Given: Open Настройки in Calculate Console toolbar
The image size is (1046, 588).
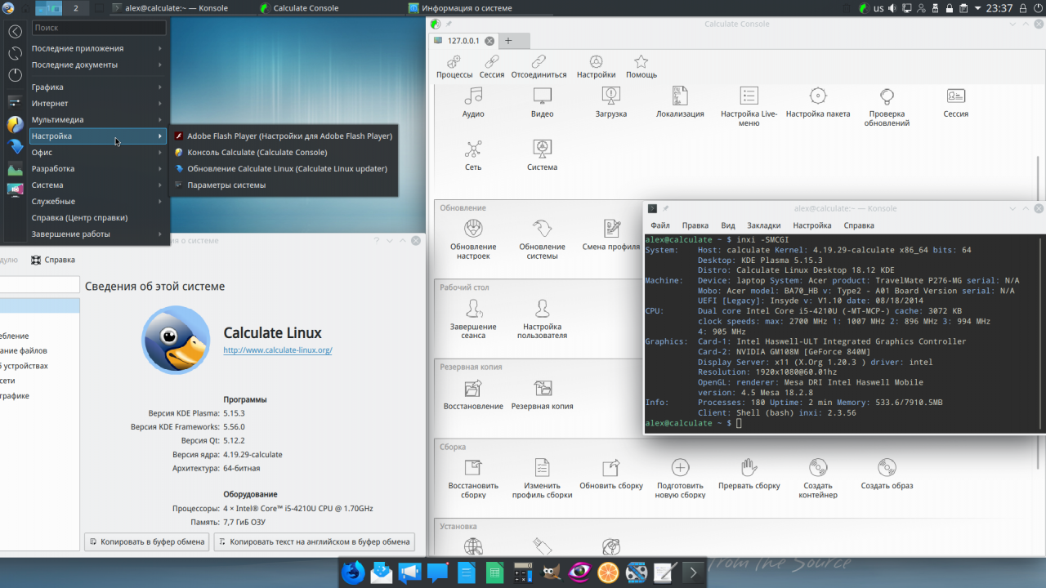Looking at the screenshot, I should pyautogui.click(x=596, y=67).
